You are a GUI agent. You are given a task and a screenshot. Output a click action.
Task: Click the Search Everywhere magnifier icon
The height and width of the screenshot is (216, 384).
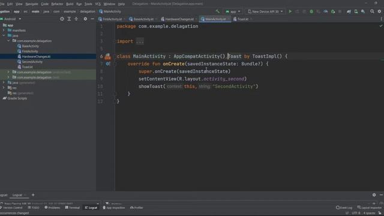[372, 11]
